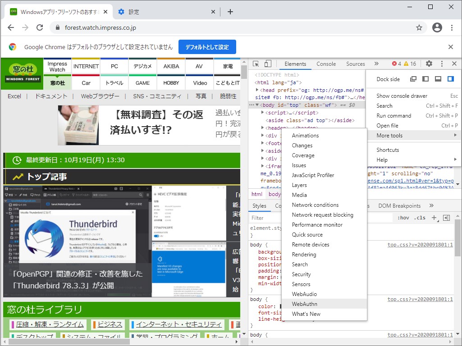Open the Chrome profile avatar icon

pyautogui.click(x=437, y=27)
